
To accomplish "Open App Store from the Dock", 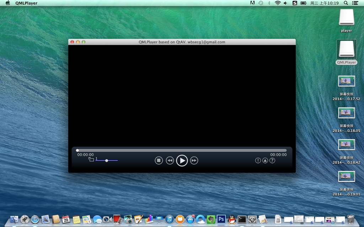I will coord(191,219).
